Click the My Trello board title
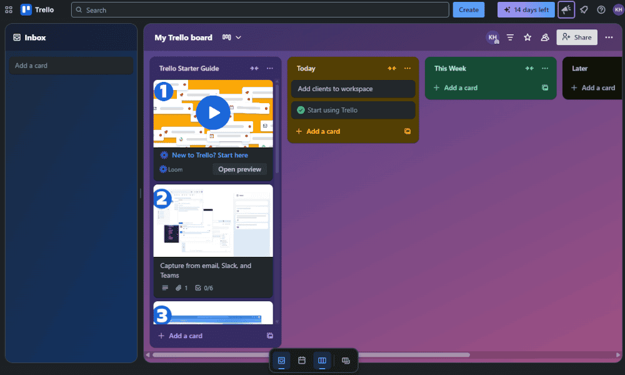625x375 pixels. pos(183,37)
